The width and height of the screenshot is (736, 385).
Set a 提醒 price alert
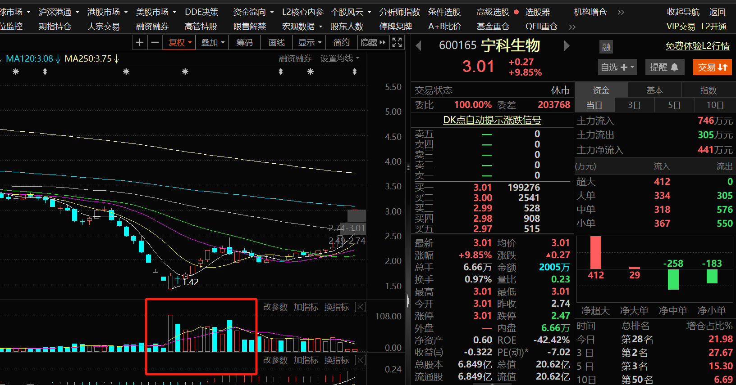[x=664, y=67]
